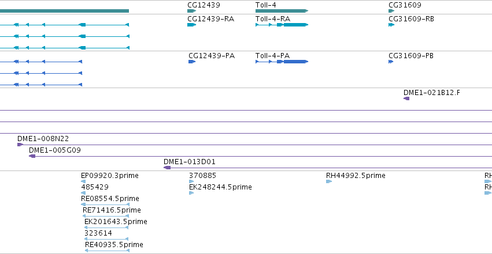Click the Toll-4 gene span bar
This screenshot has height=254, width=492.
click(282, 11)
